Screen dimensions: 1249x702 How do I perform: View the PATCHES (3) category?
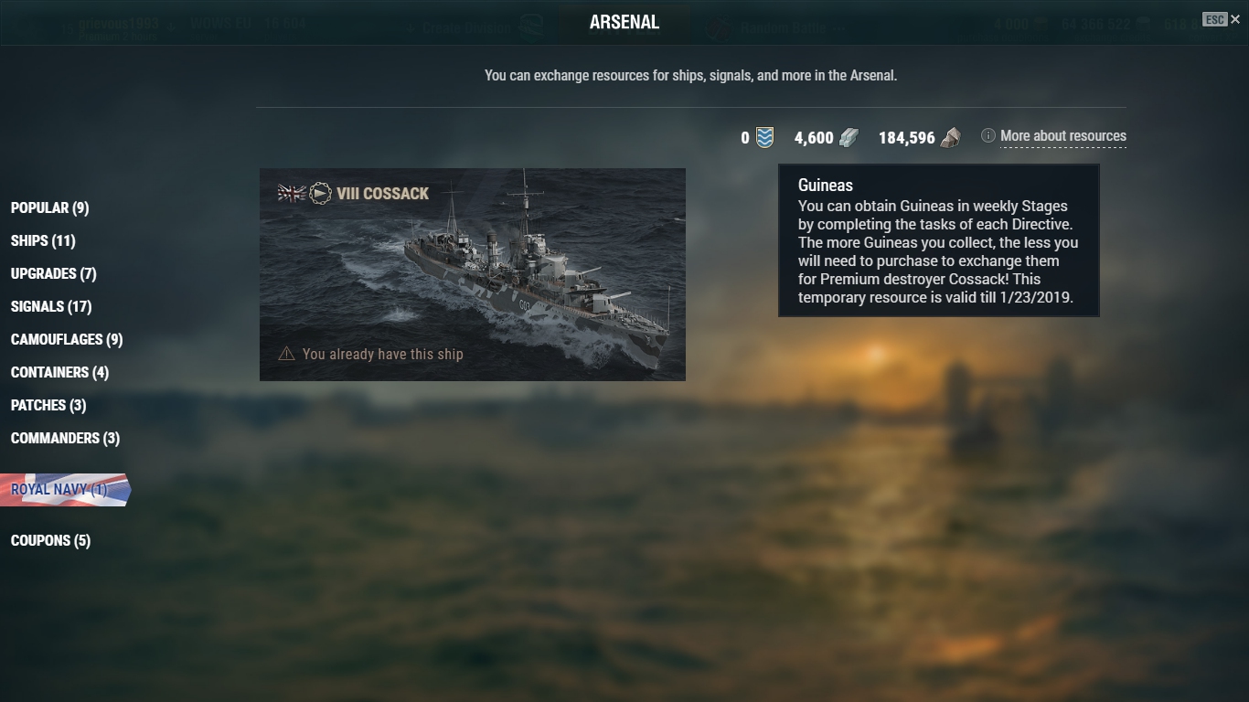[48, 405]
